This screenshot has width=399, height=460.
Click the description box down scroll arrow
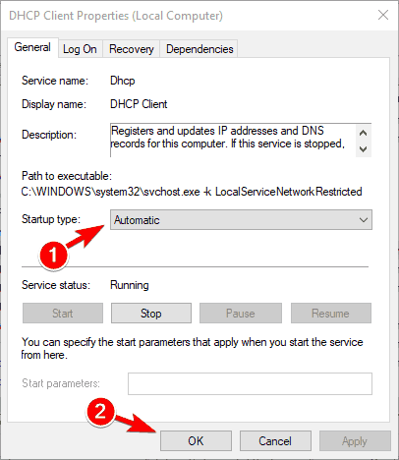click(x=363, y=149)
